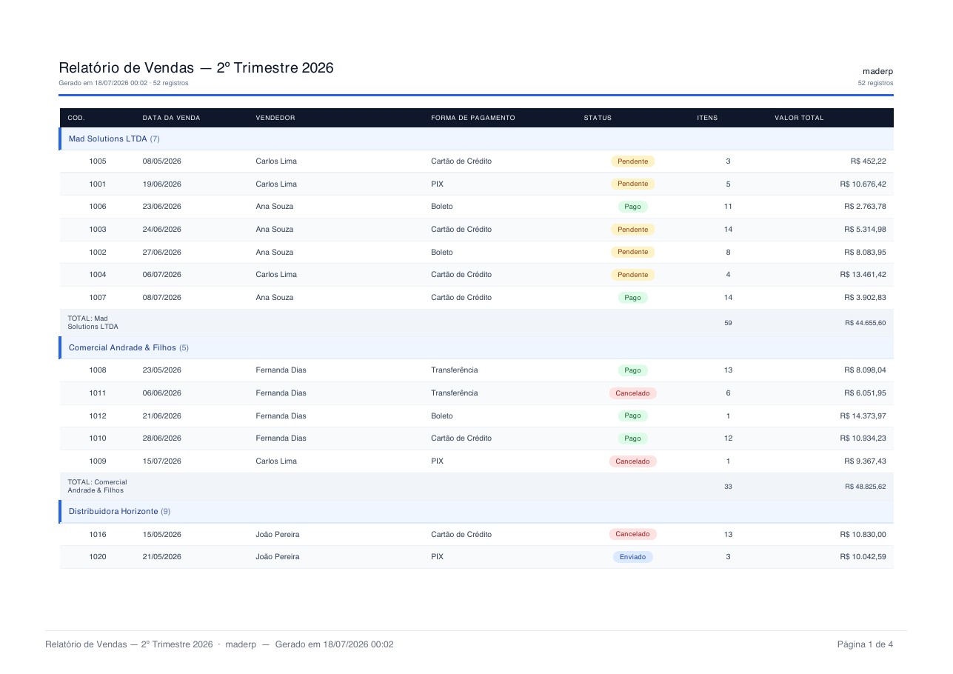Click the Página 1 de 4 footer text
The image size is (953, 674).
865,644
